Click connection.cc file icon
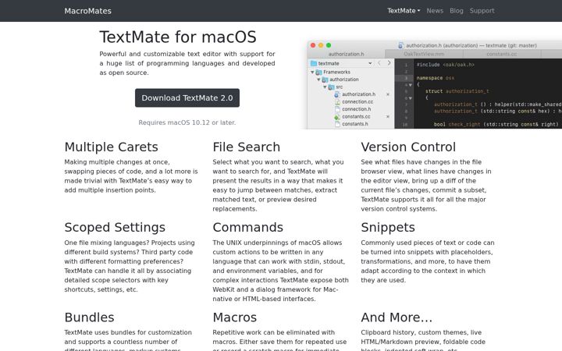Image resolution: width=562 pixels, height=351 pixels. 337,101
